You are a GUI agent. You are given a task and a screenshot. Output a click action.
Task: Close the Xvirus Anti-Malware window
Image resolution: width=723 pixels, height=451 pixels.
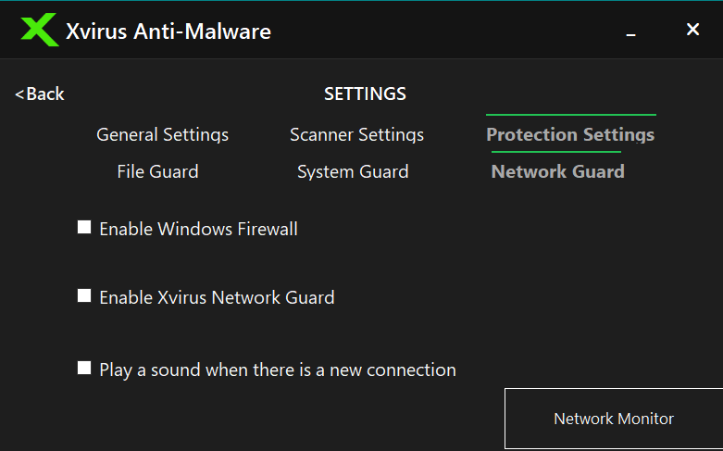tap(692, 30)
